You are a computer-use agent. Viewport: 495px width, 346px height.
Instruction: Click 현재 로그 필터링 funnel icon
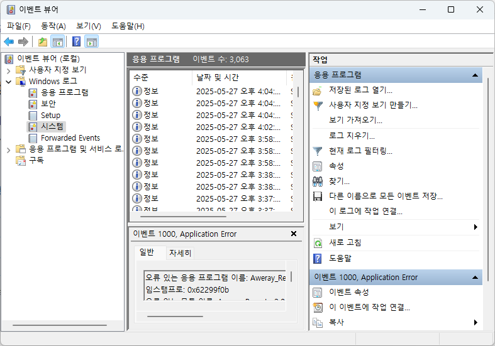point(317,151)
